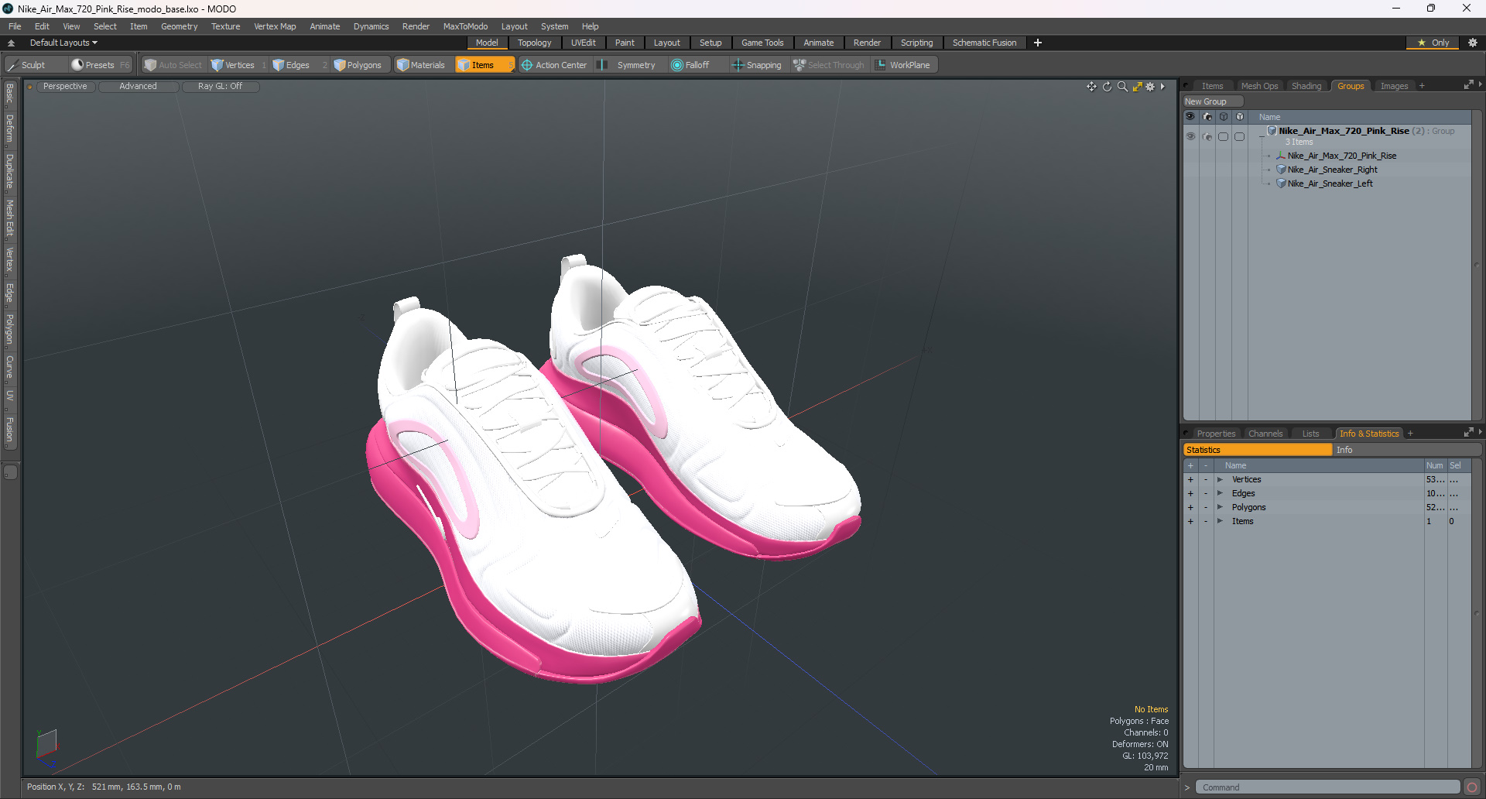
Task: Open the Advanced shading dropdown
Action: (138, 87)
